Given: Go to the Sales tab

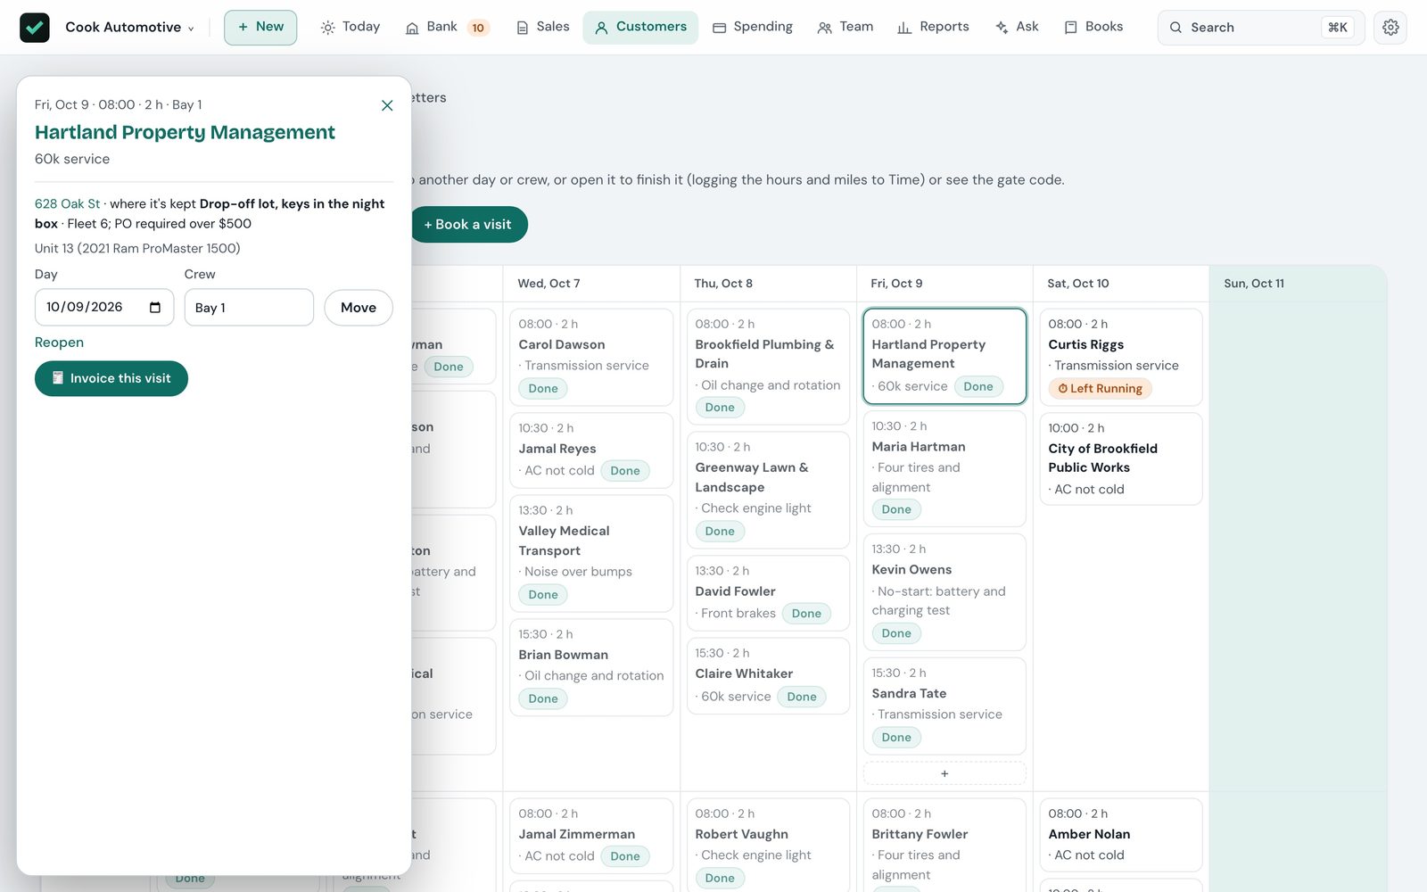Looking at the screenshot, I should point(542,27).
